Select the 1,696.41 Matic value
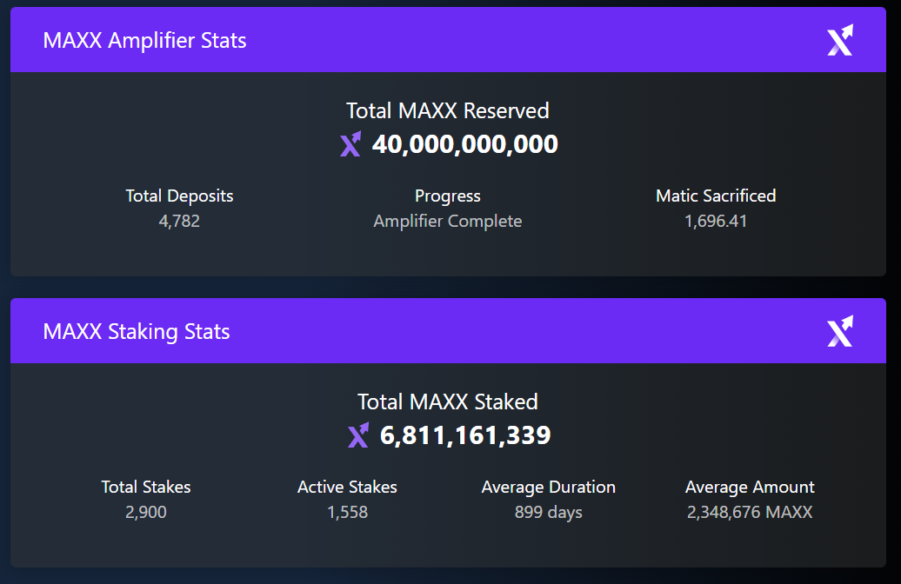This screenshot has width=901, height=584. 716,221
